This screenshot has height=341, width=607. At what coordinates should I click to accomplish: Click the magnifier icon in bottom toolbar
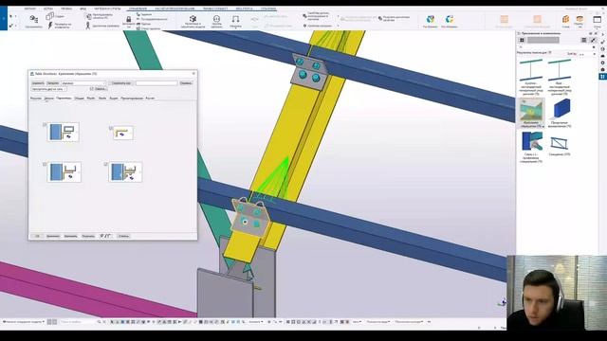[x=99, y=322]
